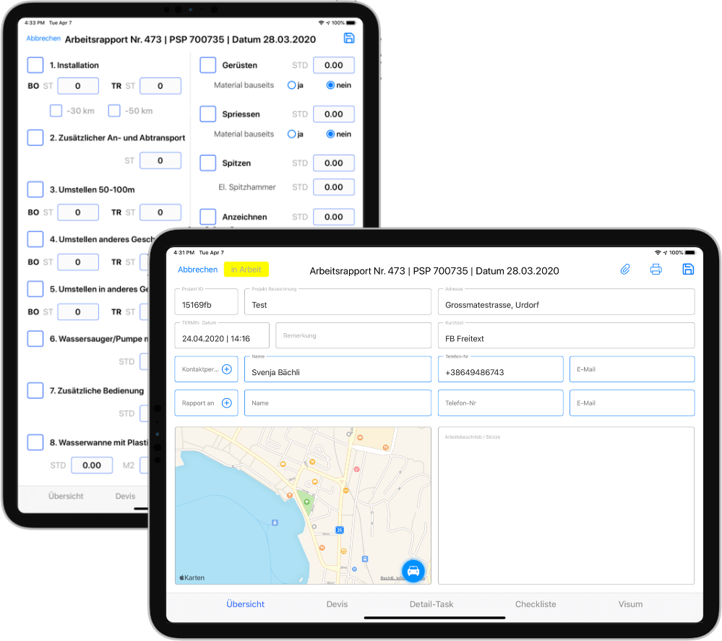Check the 1. Installation checkbox
Image resolution: width=722 pixels, height=641 pixels.
tap(35, 65)
